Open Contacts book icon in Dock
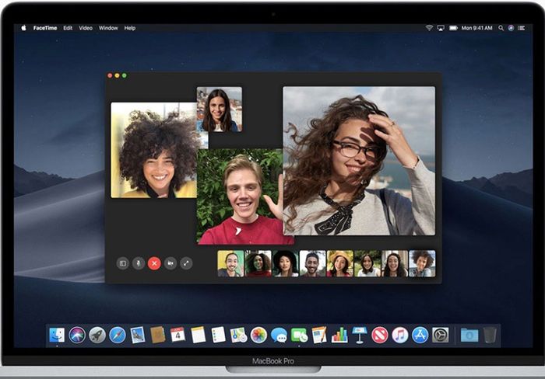Image resolution: width=545 pixels, height=379 pixels. (157, 336)
